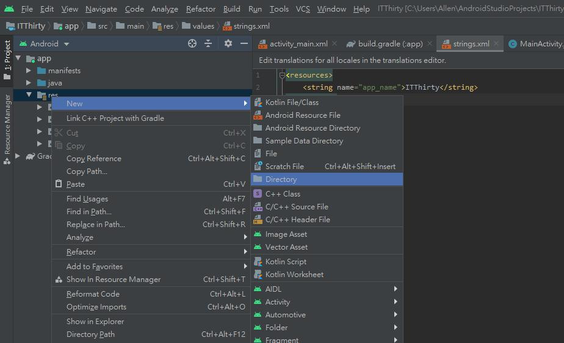Image resolution: width=564 pixels, height=343 pixels.
Task: Open the Automotive submenu
Action: (x=327, y=314)
